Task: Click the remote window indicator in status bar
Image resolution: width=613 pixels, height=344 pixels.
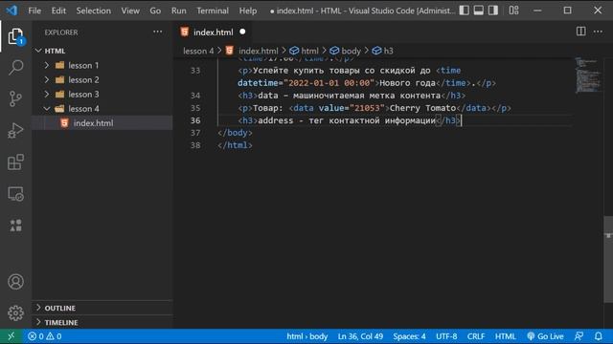Action: [x=11, y=336]
